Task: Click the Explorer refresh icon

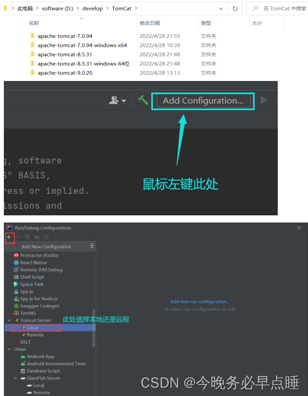Action: click(x=235, y=9)
